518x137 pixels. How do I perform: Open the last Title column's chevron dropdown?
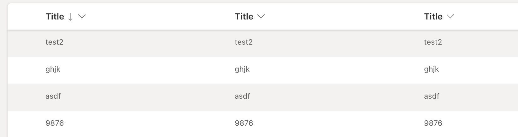pos(450,17)
